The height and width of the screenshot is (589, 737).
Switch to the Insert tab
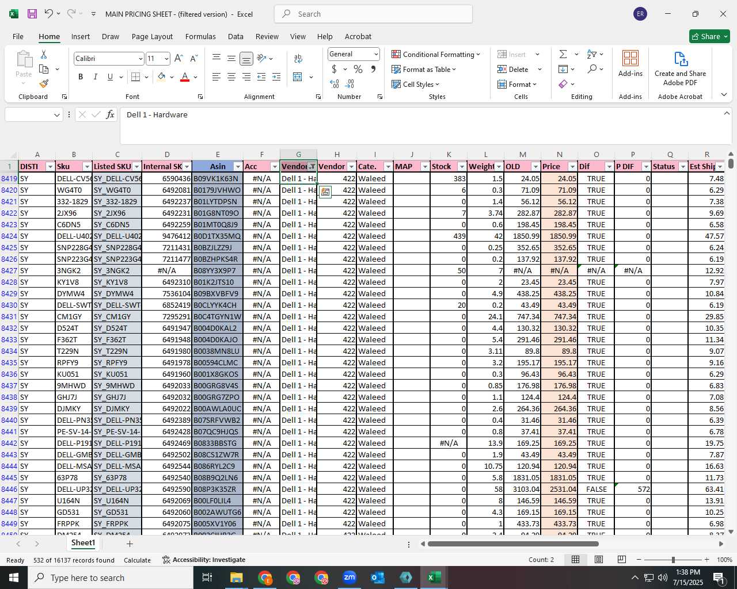click(x=81, y=36)
